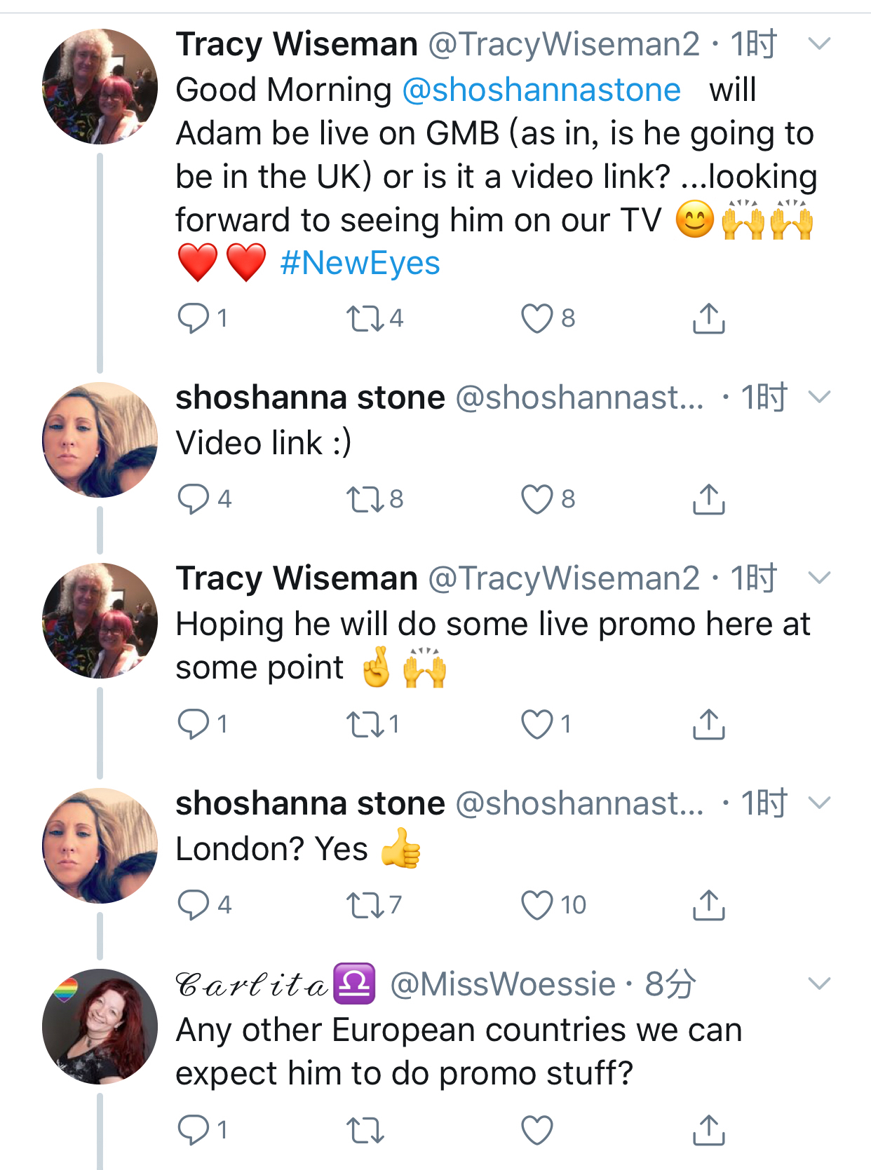Open the chevron menu on Carlita's tweet
Screen dimensions: 871x1170
pos(819,984)
